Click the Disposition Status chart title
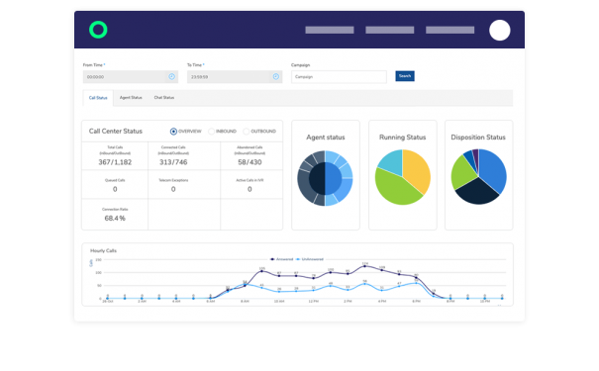Screen dimensions: 599x371 (x=478, y=138)
